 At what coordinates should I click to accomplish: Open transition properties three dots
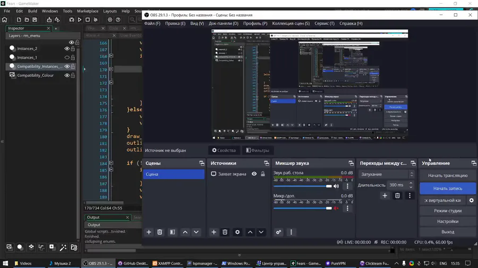(x=409, y=195)
